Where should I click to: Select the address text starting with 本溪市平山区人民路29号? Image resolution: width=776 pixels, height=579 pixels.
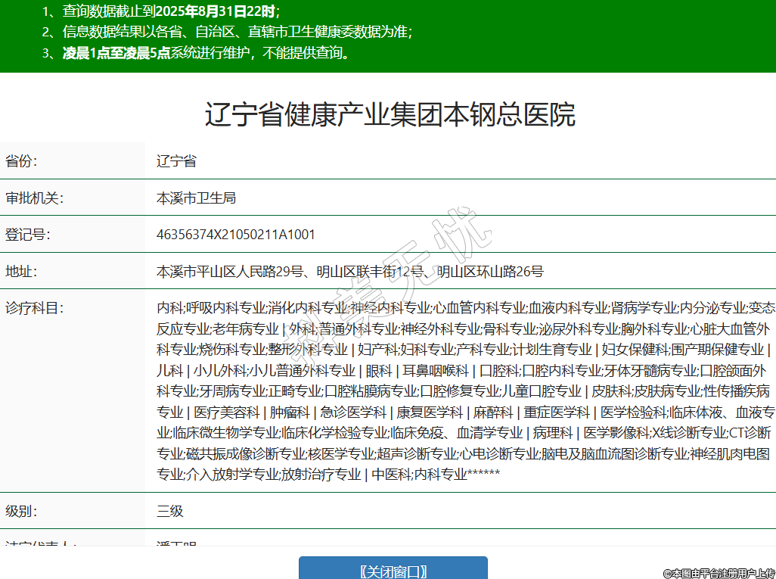(x=349, y=272)
